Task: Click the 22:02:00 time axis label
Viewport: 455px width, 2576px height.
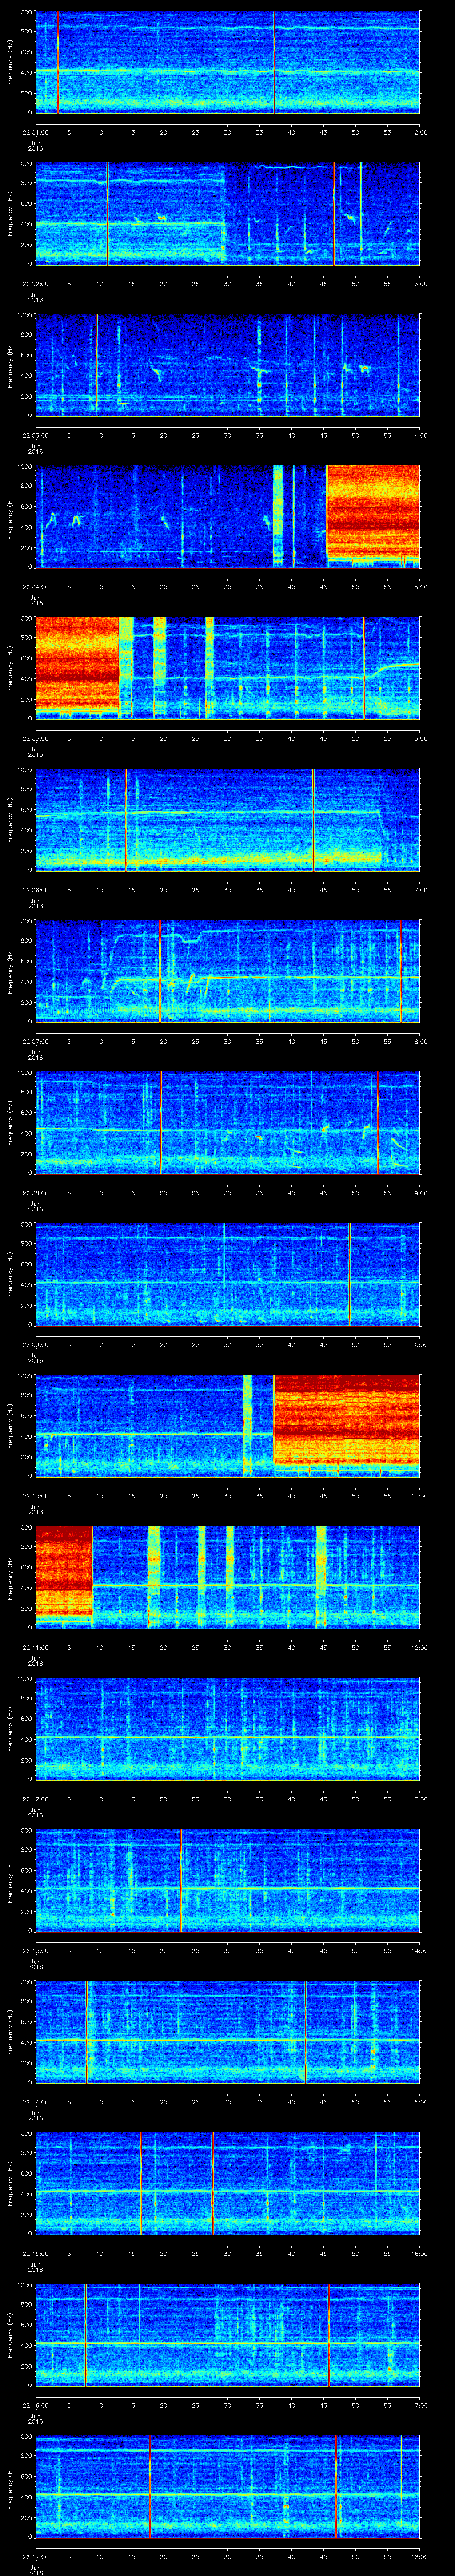Action: point(35,284)
